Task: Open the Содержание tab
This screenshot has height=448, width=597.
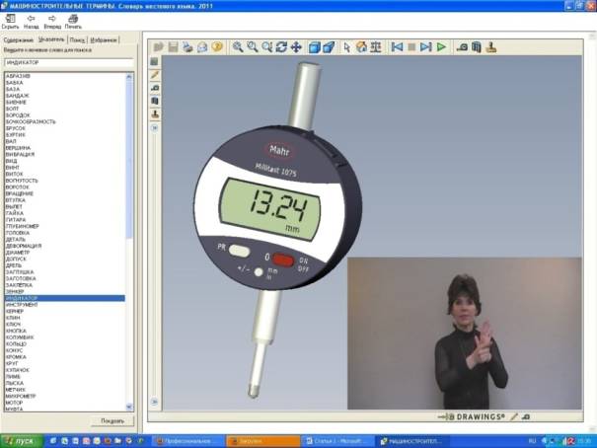Action: [17, 39]
